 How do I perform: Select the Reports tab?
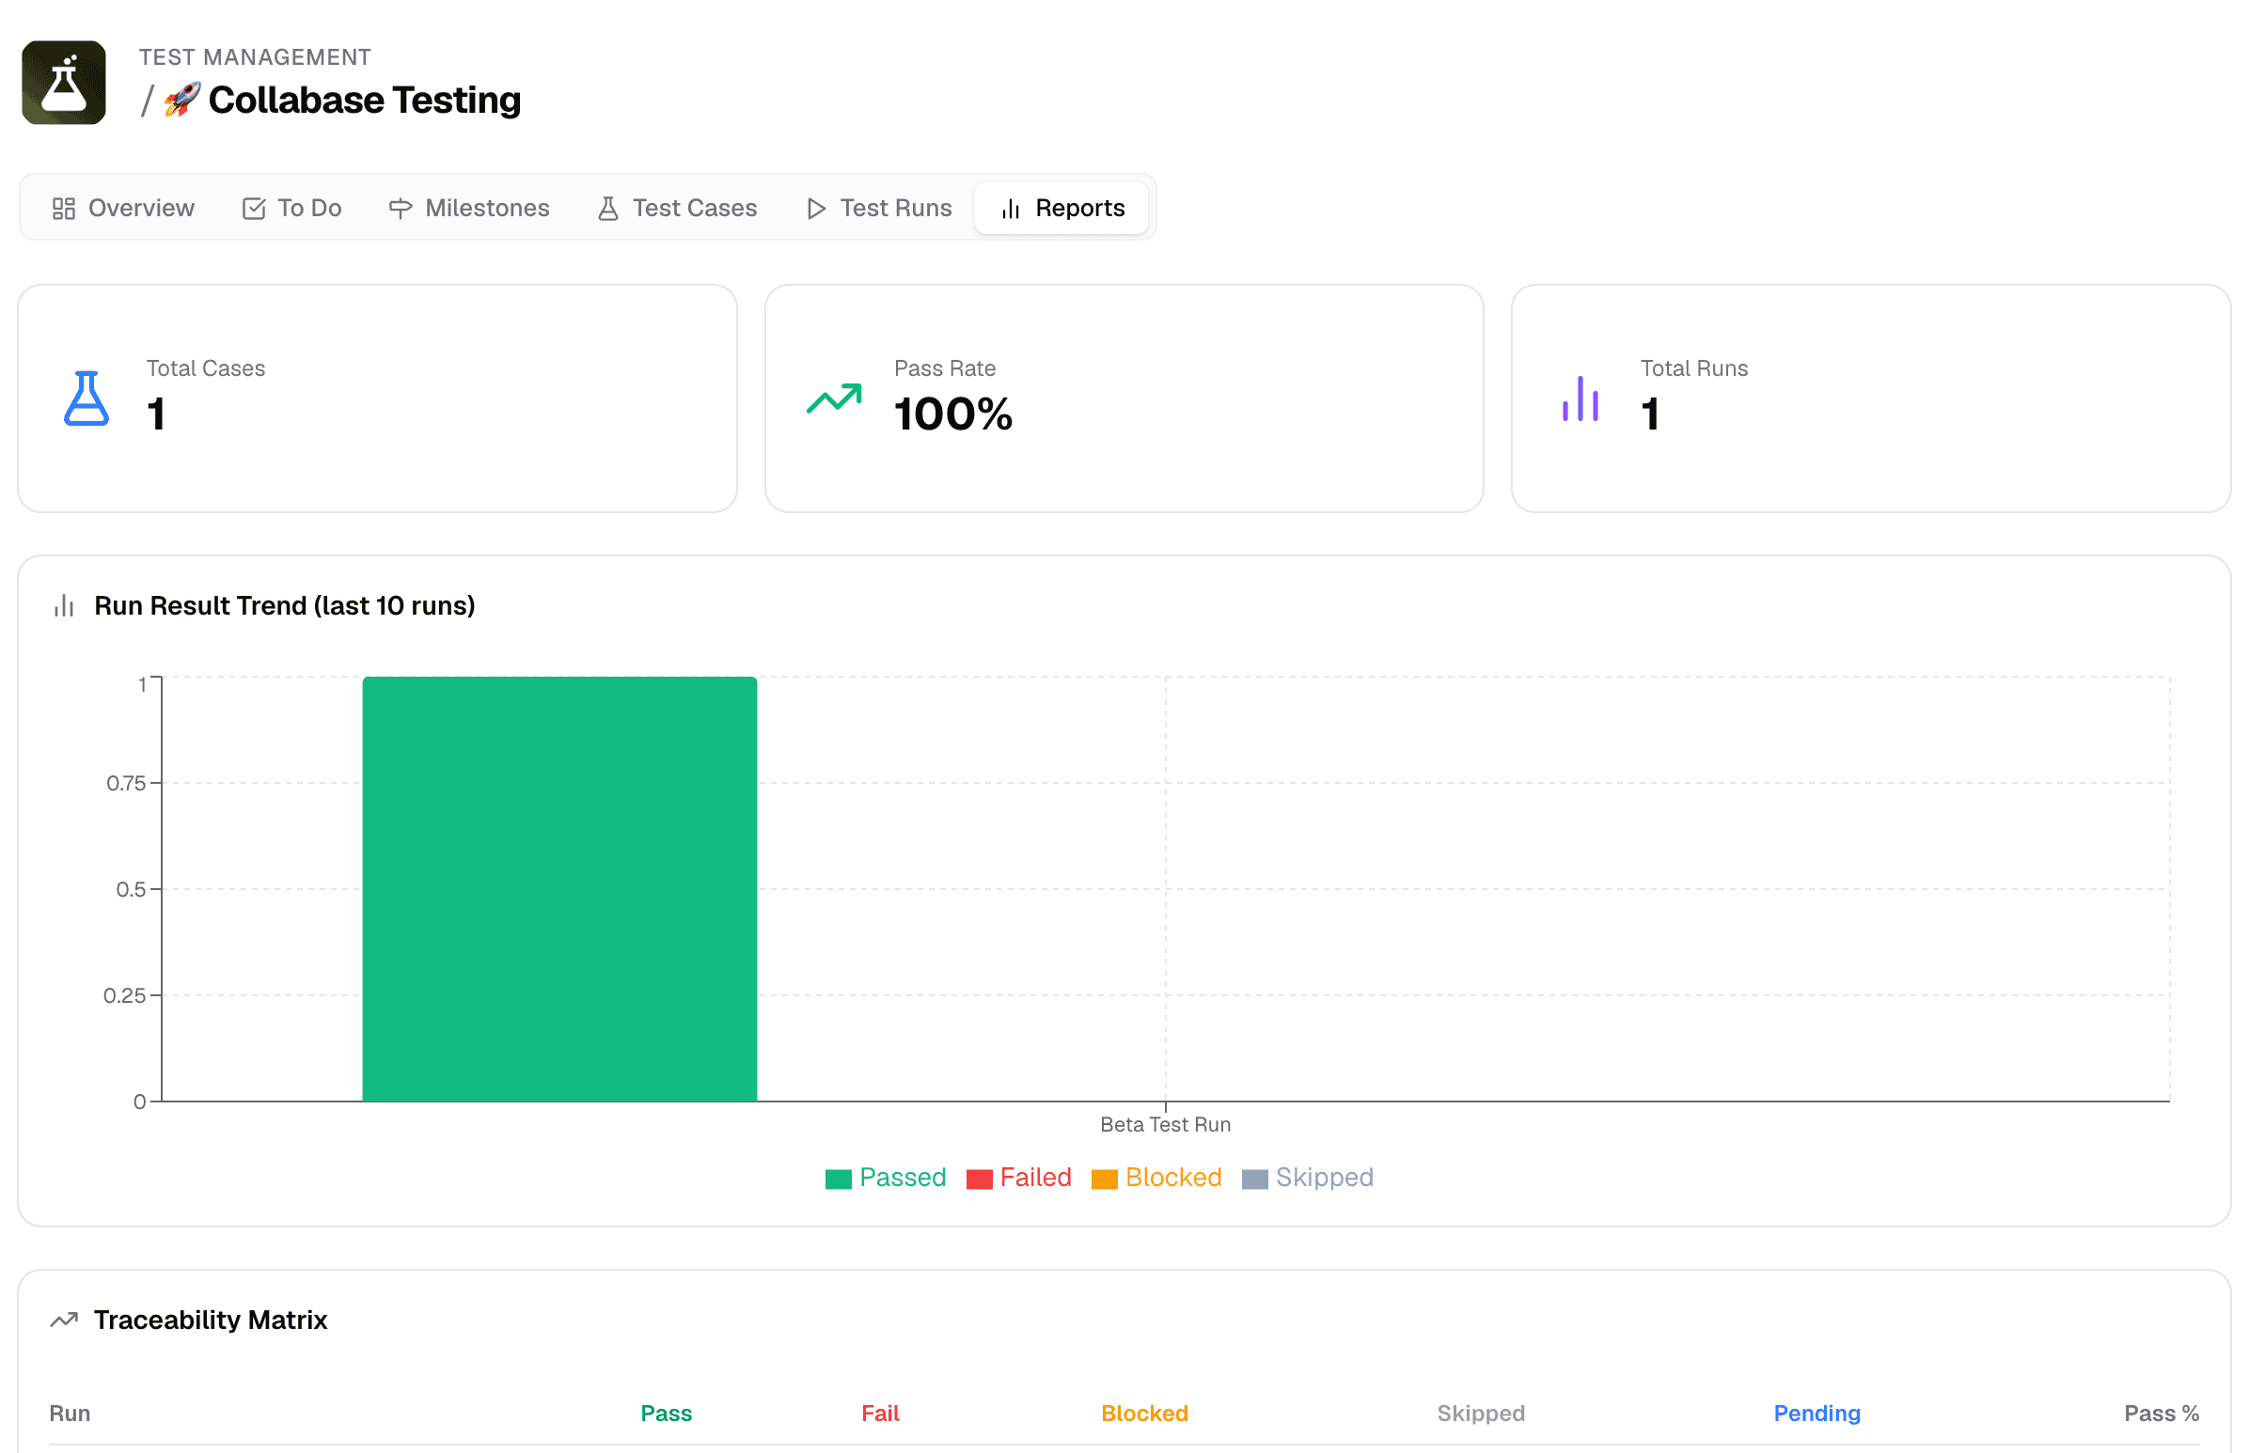tap(1062, 208)
